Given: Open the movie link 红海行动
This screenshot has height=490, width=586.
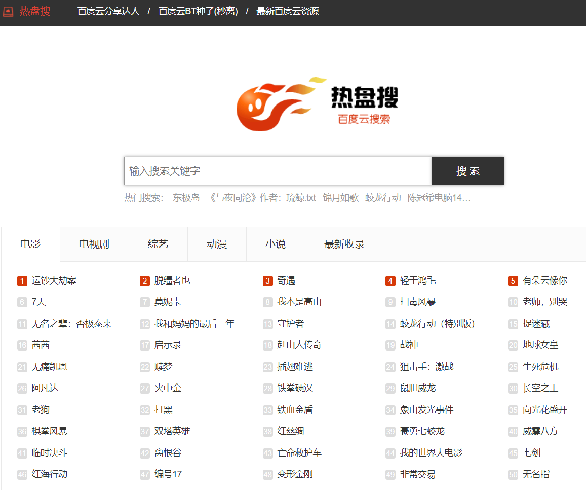Looking at the screenshot, I should point(49,474).
